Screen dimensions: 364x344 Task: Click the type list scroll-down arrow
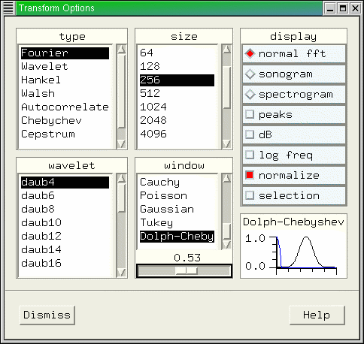coord(122,144)
